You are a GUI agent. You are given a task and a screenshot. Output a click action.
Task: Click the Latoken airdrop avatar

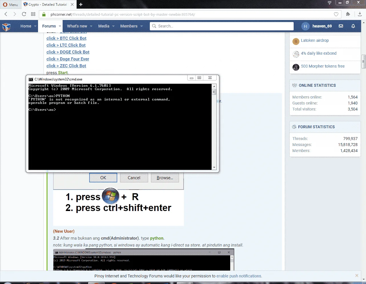pos(296,42)
